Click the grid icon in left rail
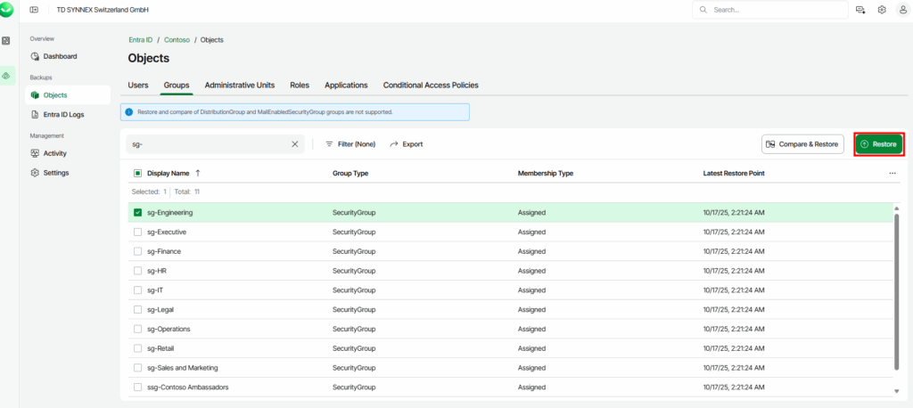 (x=7, y=41)
